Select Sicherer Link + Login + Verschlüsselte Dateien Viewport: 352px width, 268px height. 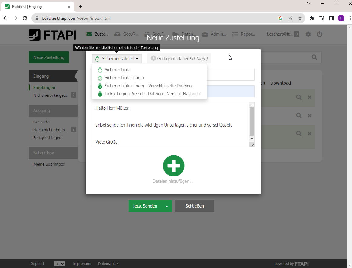click(148, 86)
